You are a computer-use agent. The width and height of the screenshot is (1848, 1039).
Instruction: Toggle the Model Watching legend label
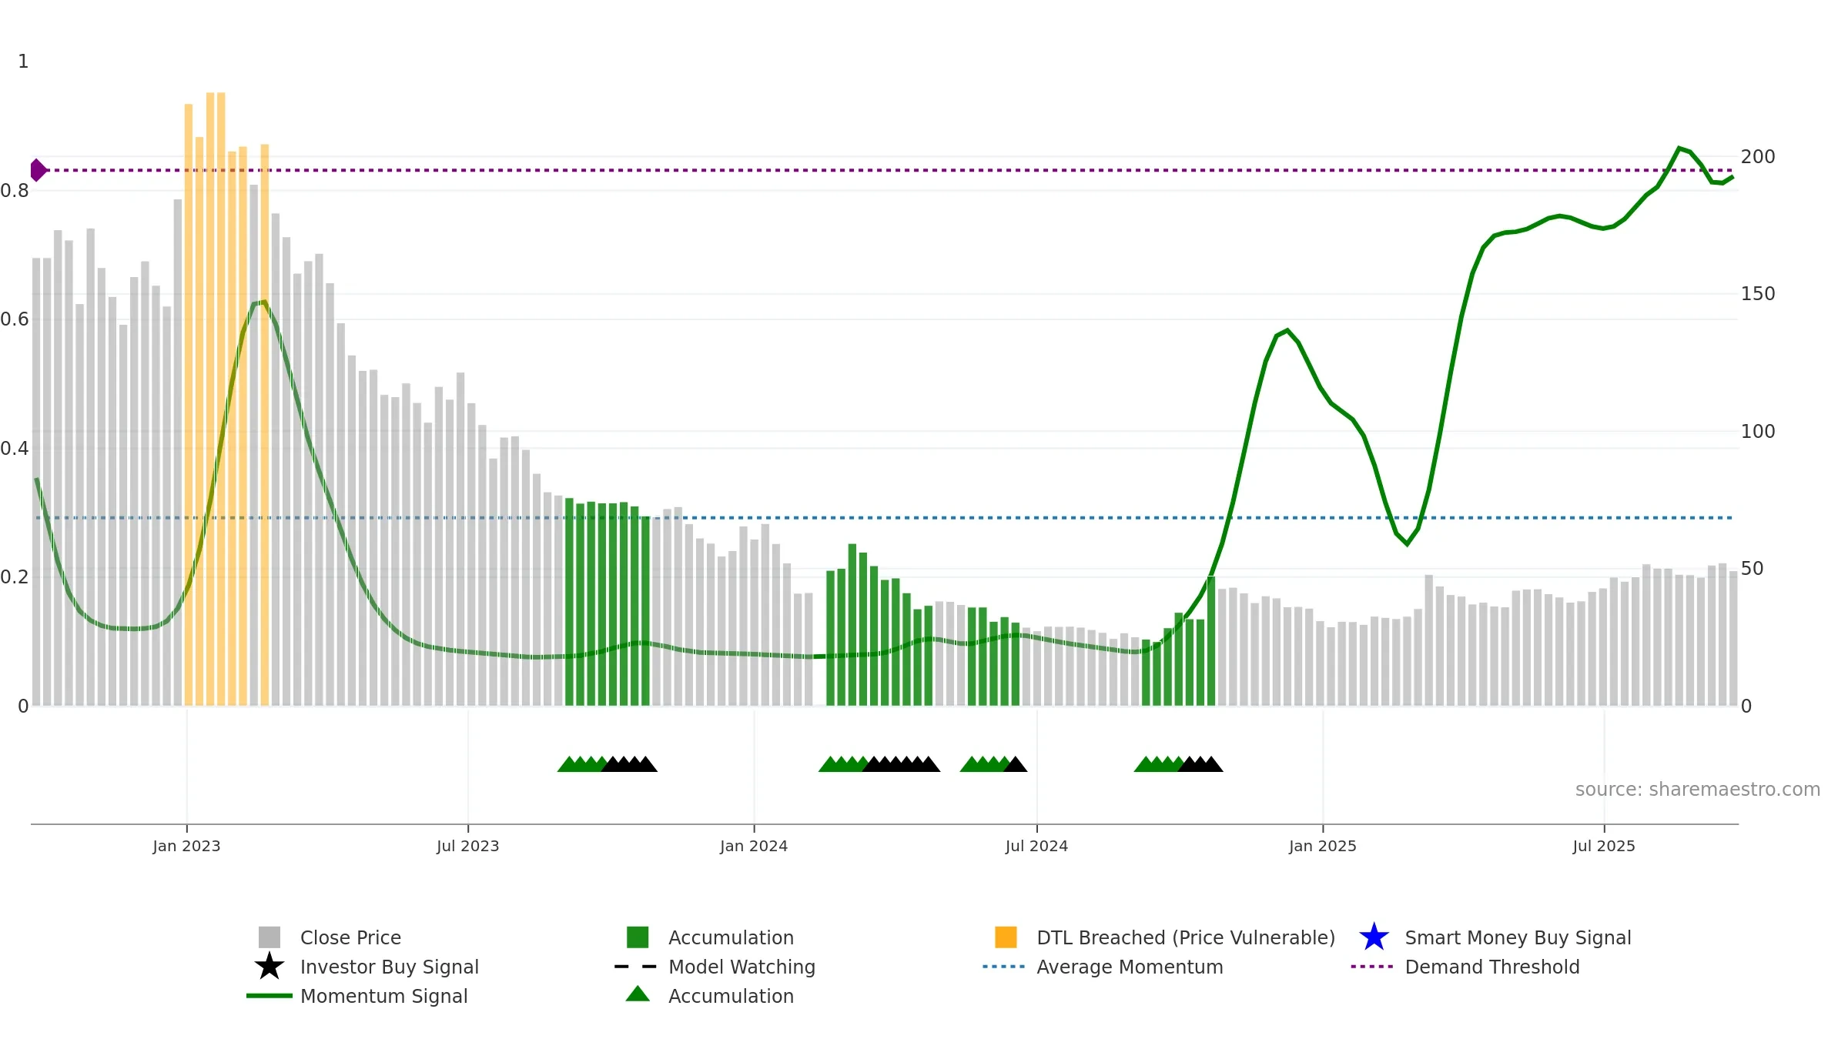tap(742, 967)
